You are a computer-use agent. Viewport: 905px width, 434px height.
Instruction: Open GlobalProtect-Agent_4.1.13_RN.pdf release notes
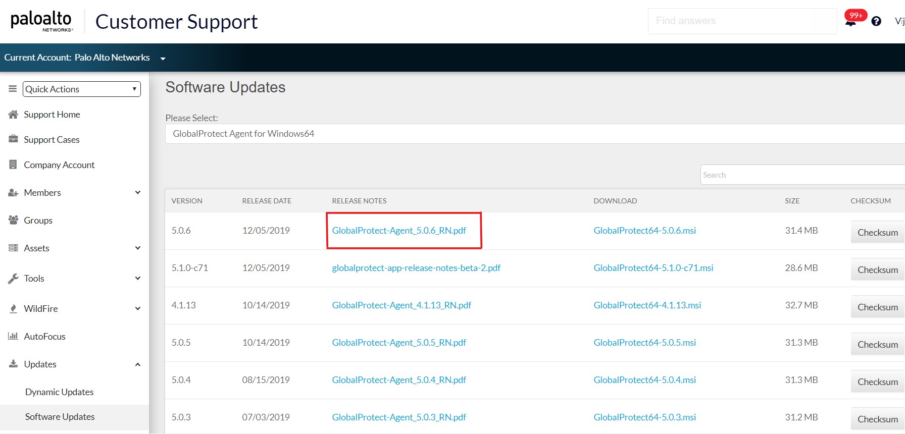pos(401,305)
